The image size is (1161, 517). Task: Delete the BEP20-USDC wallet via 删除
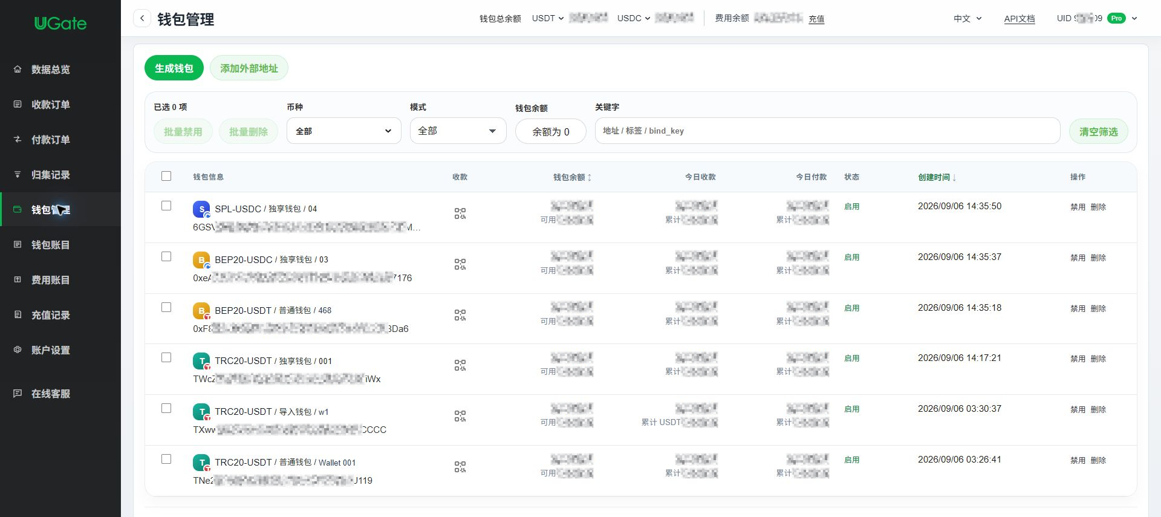point(1098,258)
